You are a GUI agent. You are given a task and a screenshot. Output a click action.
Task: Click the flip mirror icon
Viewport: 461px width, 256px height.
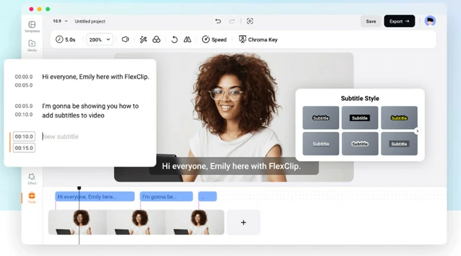click(187, 40)
